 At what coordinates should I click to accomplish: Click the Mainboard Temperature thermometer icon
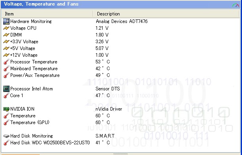coord(6,69)
